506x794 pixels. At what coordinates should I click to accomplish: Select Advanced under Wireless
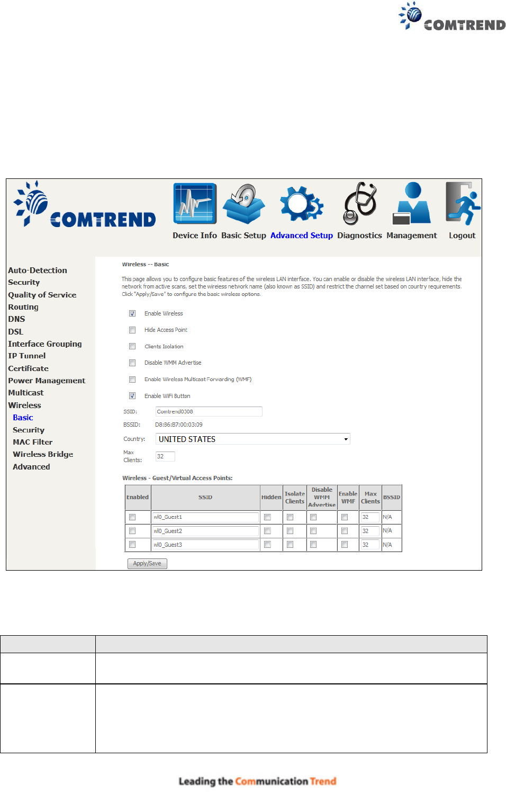31,467
